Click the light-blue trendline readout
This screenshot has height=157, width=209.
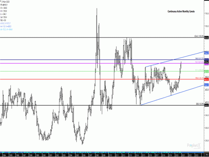[x=7, y=29]
